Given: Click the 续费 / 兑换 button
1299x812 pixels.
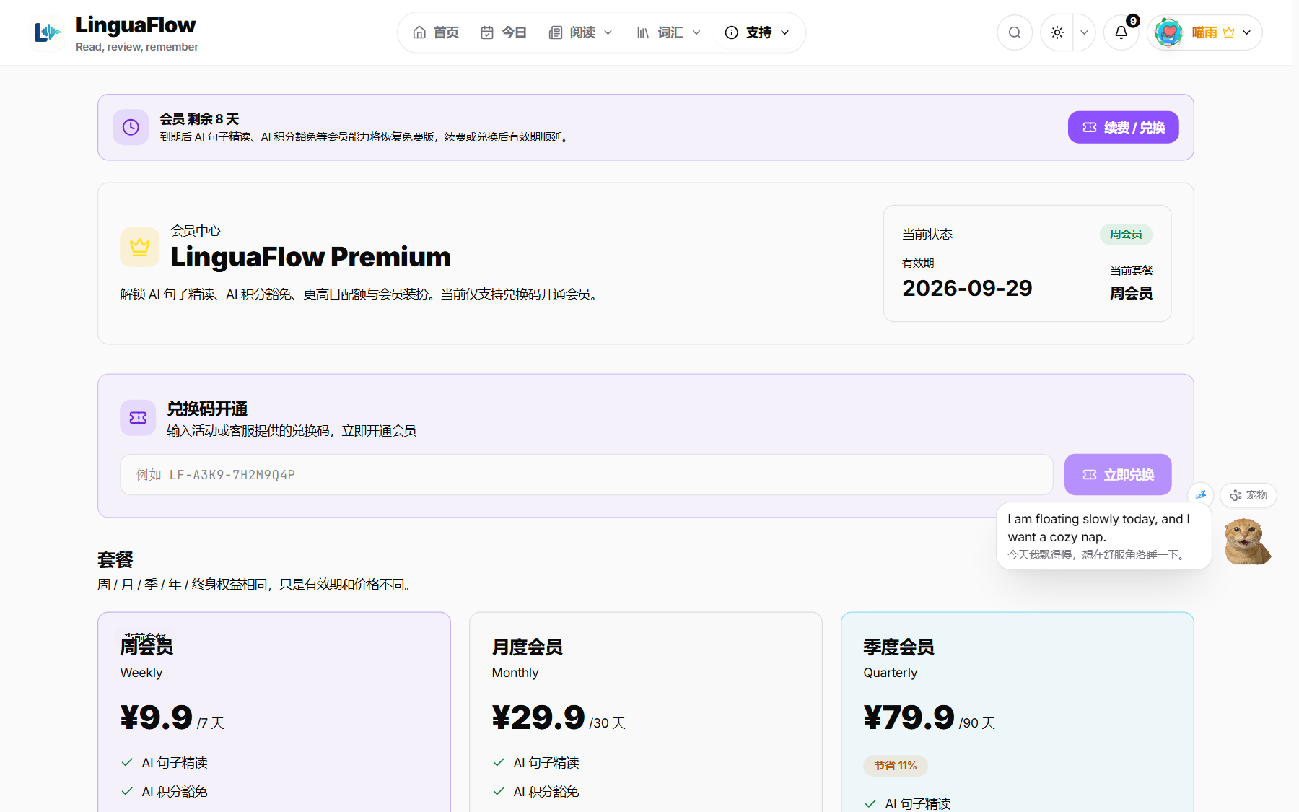Looking at the screenshot, I should pyautogui.click(x=1123, y=127).
